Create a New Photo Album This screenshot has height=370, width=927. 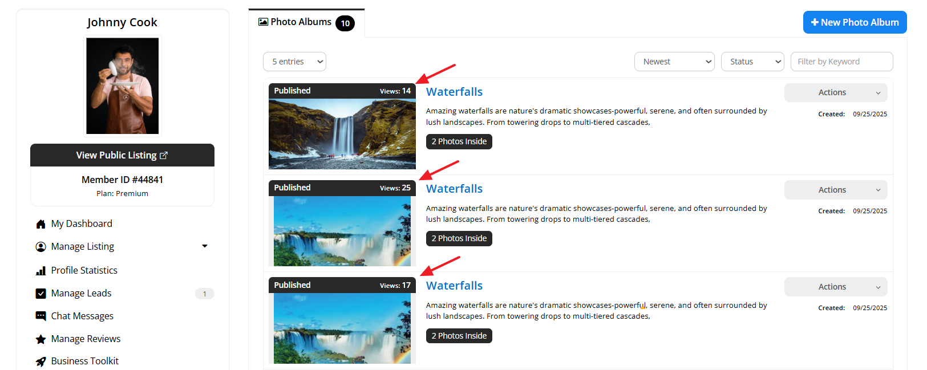855,22
